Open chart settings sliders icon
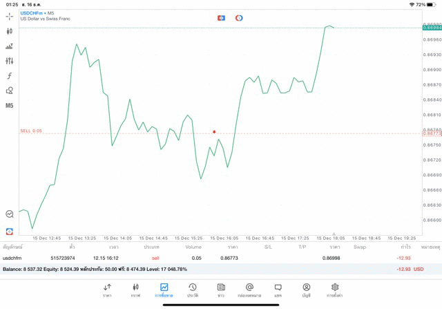This screenshot has width=442, height=309. 10,61
